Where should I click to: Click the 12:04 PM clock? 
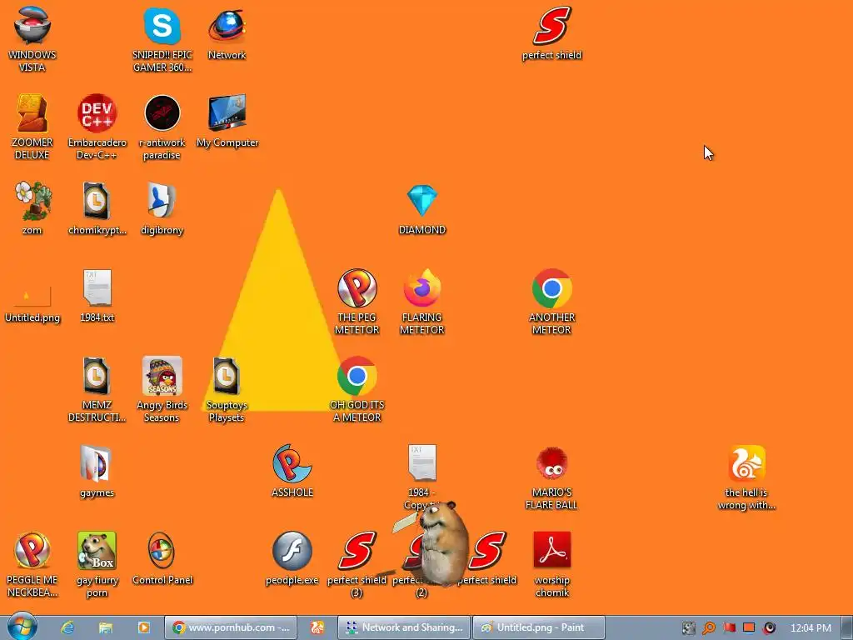811,628
